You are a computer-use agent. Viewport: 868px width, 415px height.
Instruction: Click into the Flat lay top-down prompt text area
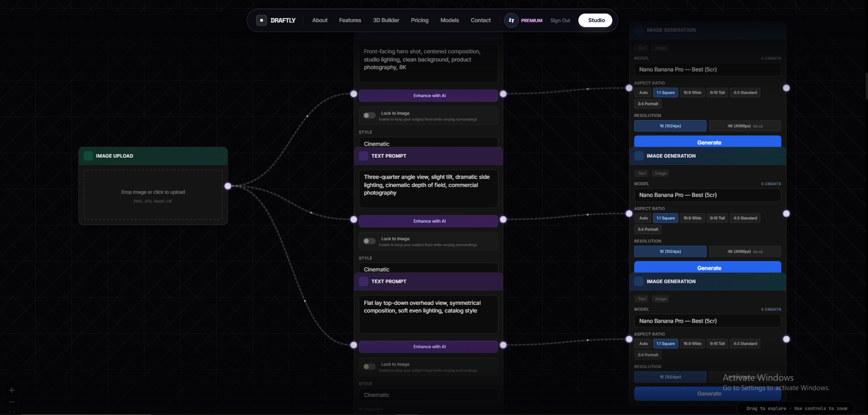click(428, 314)
